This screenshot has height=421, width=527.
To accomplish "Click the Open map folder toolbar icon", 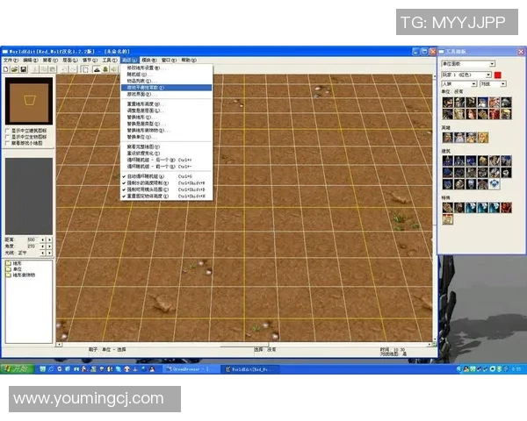I will (14, 68).
